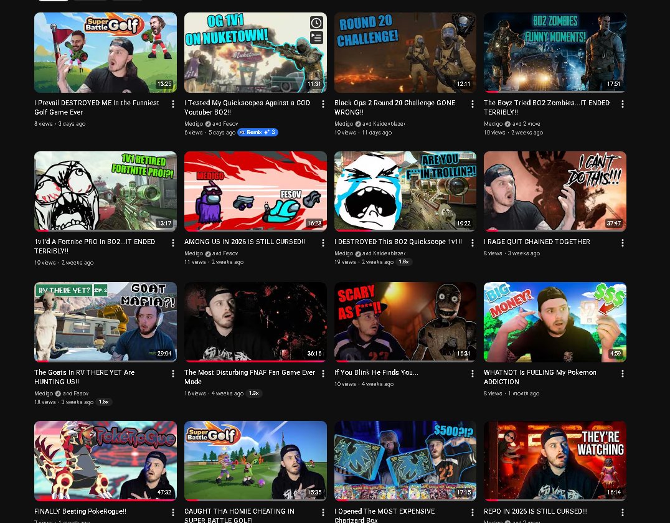The image size is (670, 523).
Task: Open options menu for BO2 Zombies funny moments video
Action: [x=622, y=105]
